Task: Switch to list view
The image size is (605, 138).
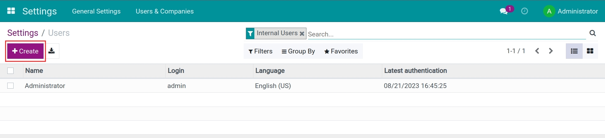Action: pos(574,51)
